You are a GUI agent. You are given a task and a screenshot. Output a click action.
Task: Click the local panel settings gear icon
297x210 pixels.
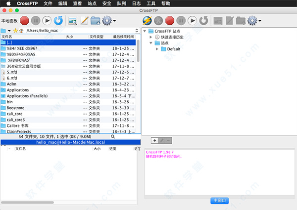pyautogui.click(x=107, y=21)
